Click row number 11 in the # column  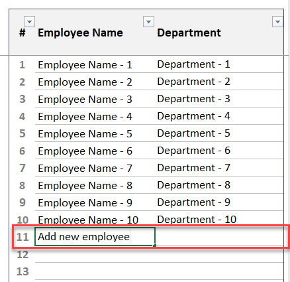tap(23, 237)
